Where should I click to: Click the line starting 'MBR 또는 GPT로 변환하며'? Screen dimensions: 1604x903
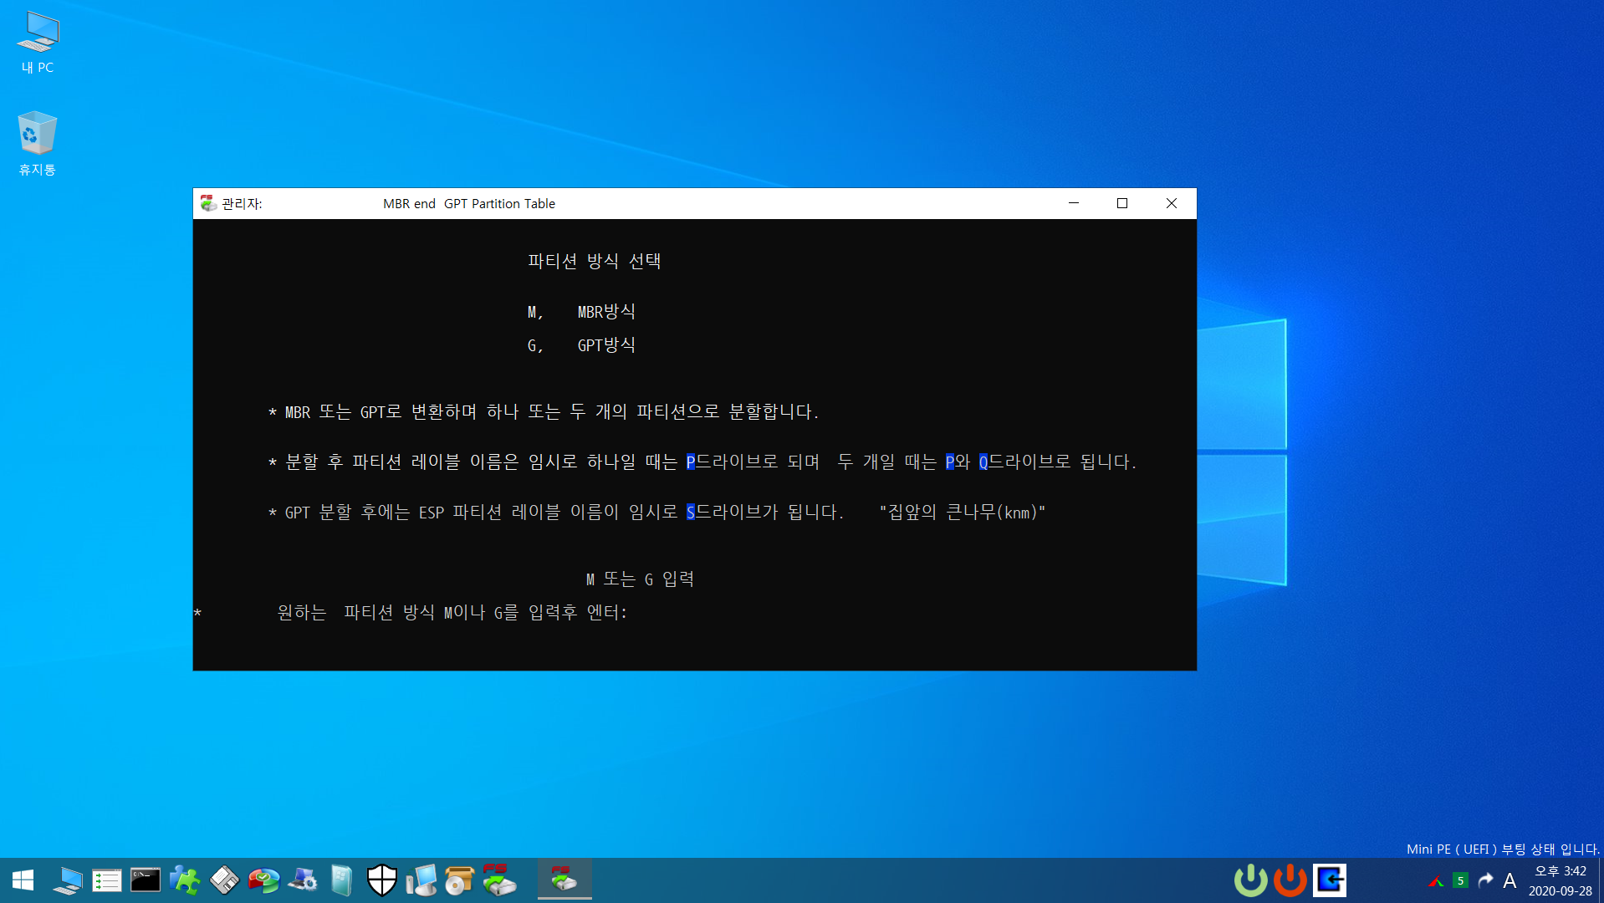(544, 411)
